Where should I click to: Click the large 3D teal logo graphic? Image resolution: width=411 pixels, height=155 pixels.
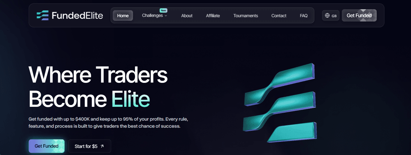pyautogui.click(x=280, y=103)
